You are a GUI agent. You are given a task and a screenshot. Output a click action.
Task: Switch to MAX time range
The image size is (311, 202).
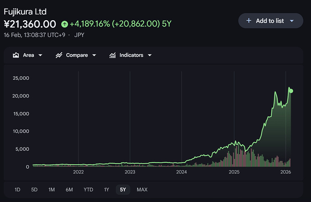click(142, 189)
